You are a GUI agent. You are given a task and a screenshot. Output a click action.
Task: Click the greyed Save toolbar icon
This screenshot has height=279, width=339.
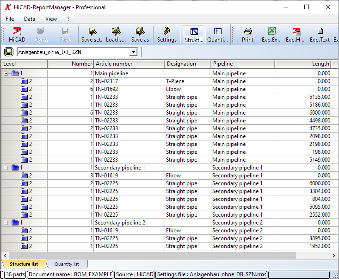pos(65,31)
